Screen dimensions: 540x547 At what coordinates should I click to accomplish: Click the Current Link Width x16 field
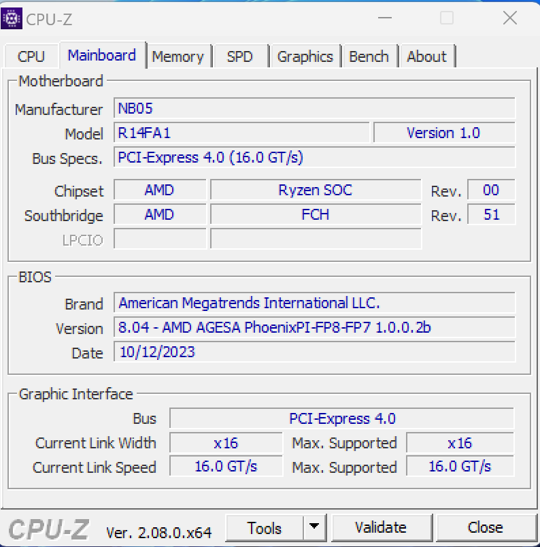226,443
